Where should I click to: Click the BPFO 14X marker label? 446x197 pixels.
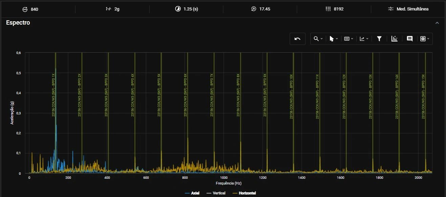pos(397,96)
